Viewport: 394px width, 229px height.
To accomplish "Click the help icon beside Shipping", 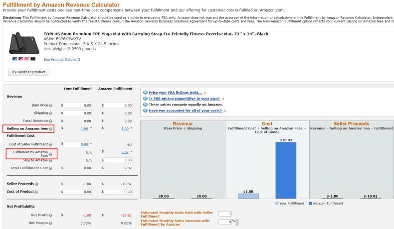I will [50, 113].
